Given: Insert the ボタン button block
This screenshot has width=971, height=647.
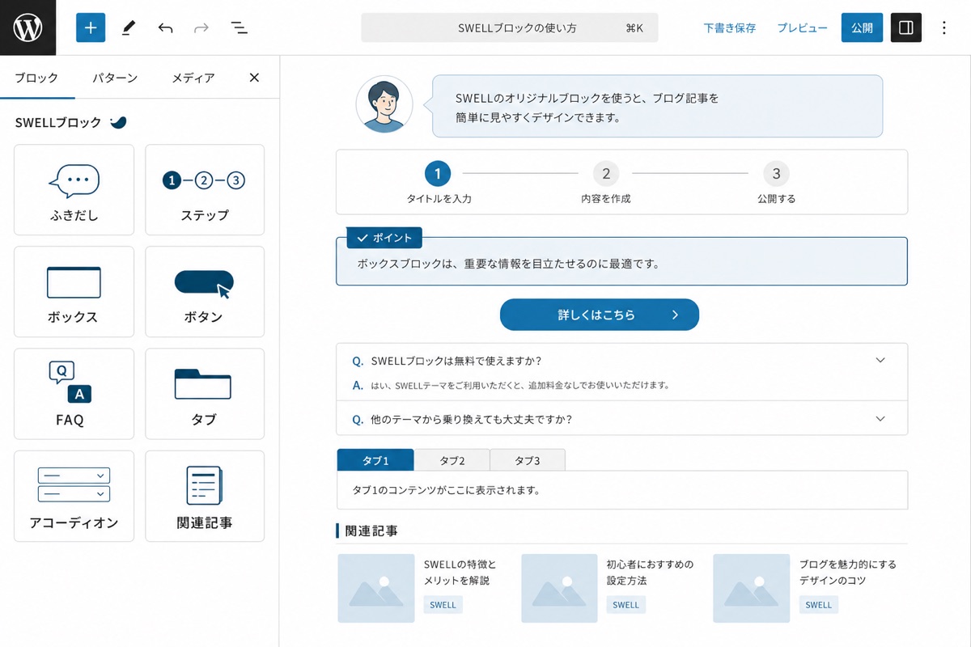Looking at the screenshot, I should pos(205,292).
